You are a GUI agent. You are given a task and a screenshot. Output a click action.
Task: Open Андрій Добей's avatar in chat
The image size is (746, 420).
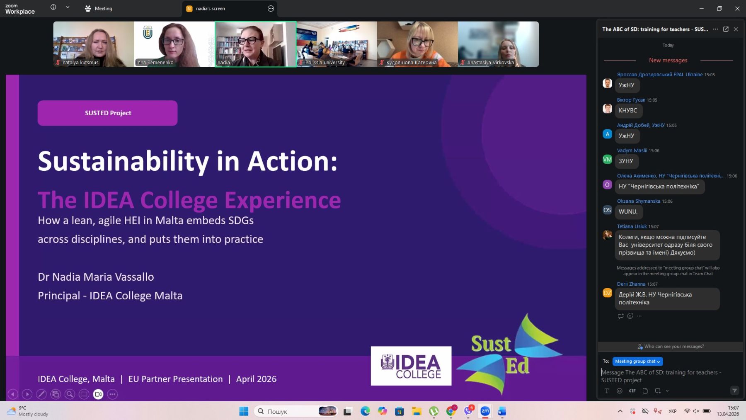click(x=607, y=134)
